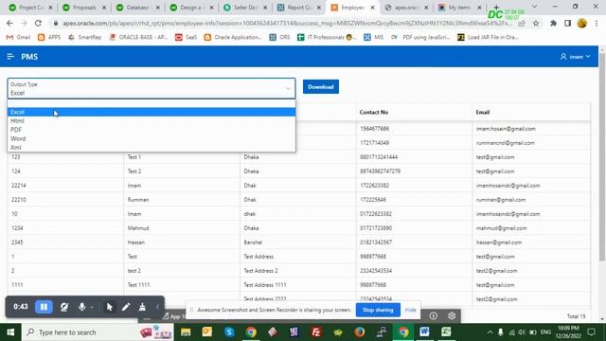Open the settings gear in developer bar
Screen dimensions: 606x341
(x=452, y=315)
